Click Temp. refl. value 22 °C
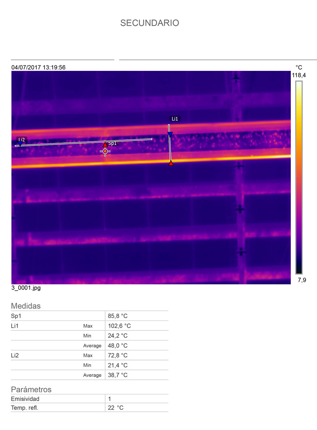The image size is (317, 430). [x=116, y=408]
